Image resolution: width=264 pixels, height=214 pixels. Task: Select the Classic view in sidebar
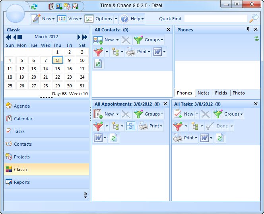click(x=47, y=170)
